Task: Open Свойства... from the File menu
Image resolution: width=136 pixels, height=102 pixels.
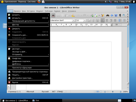Action: tap(28, 58)
